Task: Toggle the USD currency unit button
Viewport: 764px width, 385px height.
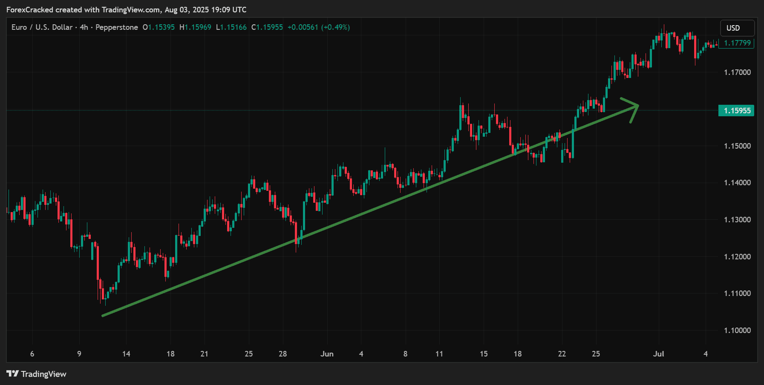Action: tap(737, 28)
